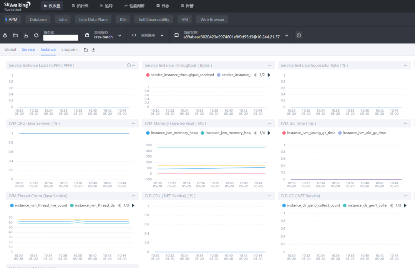Toggle instance_jvm_thread_da legend series
This screenshot has width=415, height=268.
coord(92,205)
